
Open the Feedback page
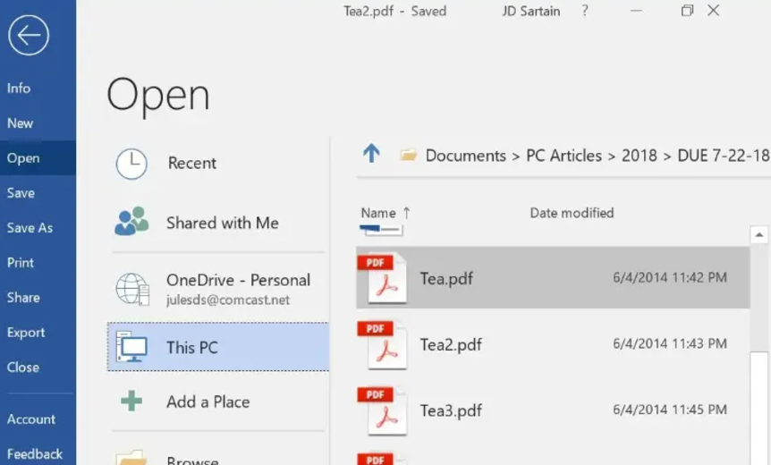(x=34, y=453)
